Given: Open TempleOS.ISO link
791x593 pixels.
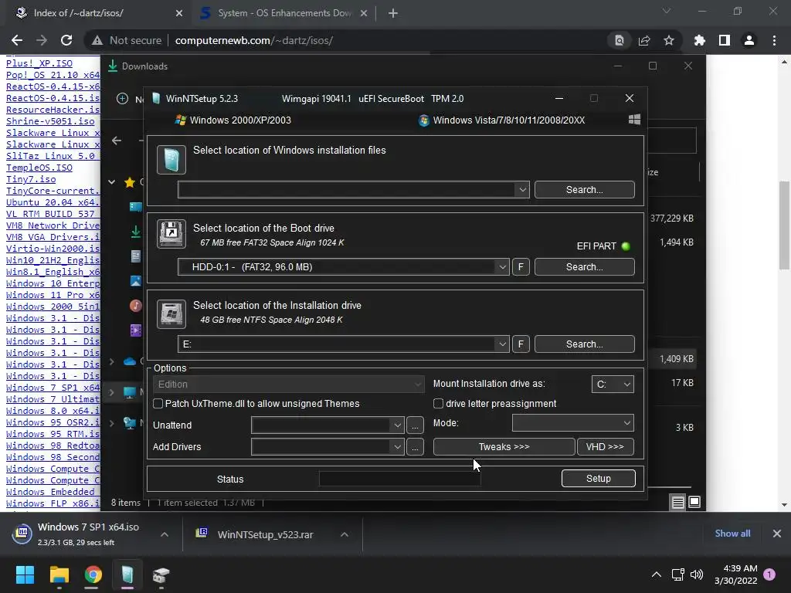Looking at the screenshot, I should pos(39,168).
